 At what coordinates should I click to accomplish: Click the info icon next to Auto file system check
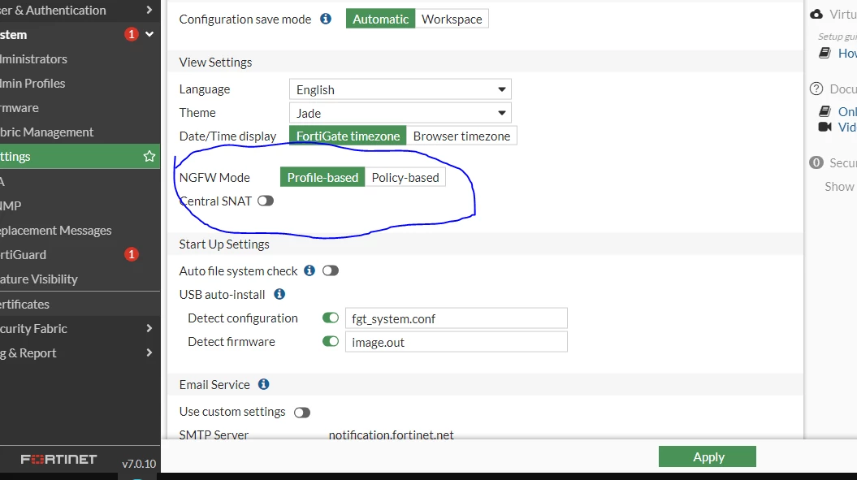click(309, 270)
